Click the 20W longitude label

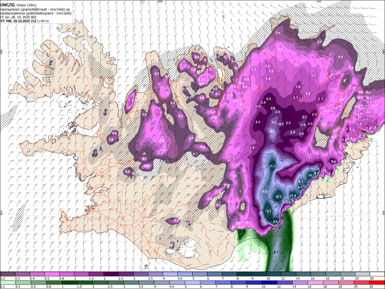[x=160, y=2]
